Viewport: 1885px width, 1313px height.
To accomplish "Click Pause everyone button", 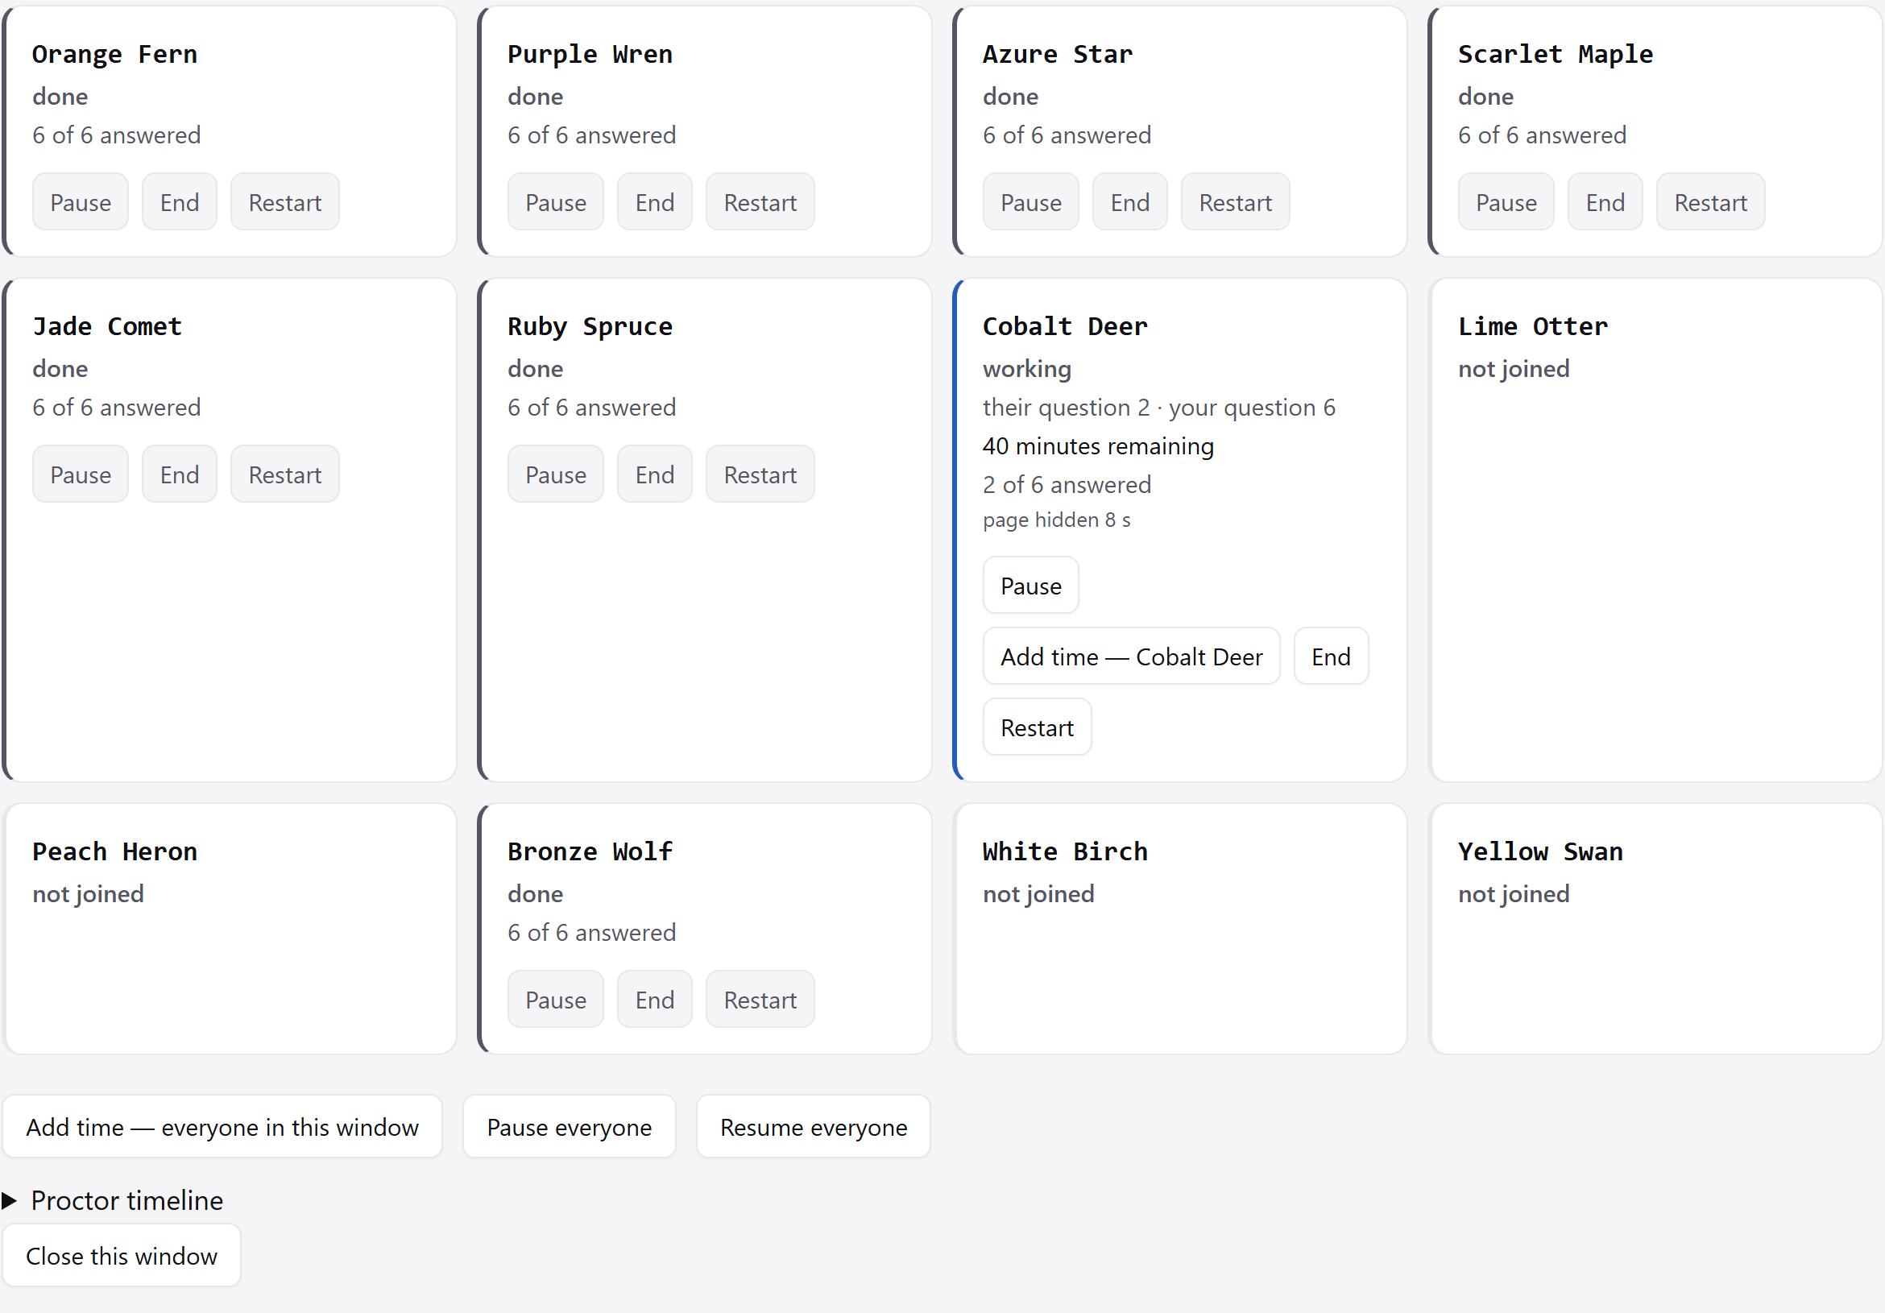I will [x=569, y=1128].
